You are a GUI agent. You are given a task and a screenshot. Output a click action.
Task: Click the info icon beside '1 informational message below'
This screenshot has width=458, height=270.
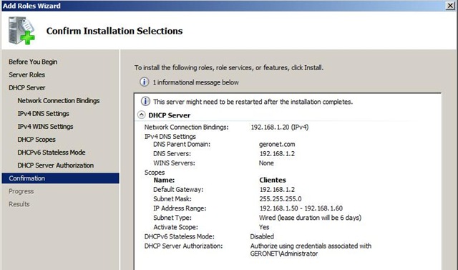tap(145, 82)
